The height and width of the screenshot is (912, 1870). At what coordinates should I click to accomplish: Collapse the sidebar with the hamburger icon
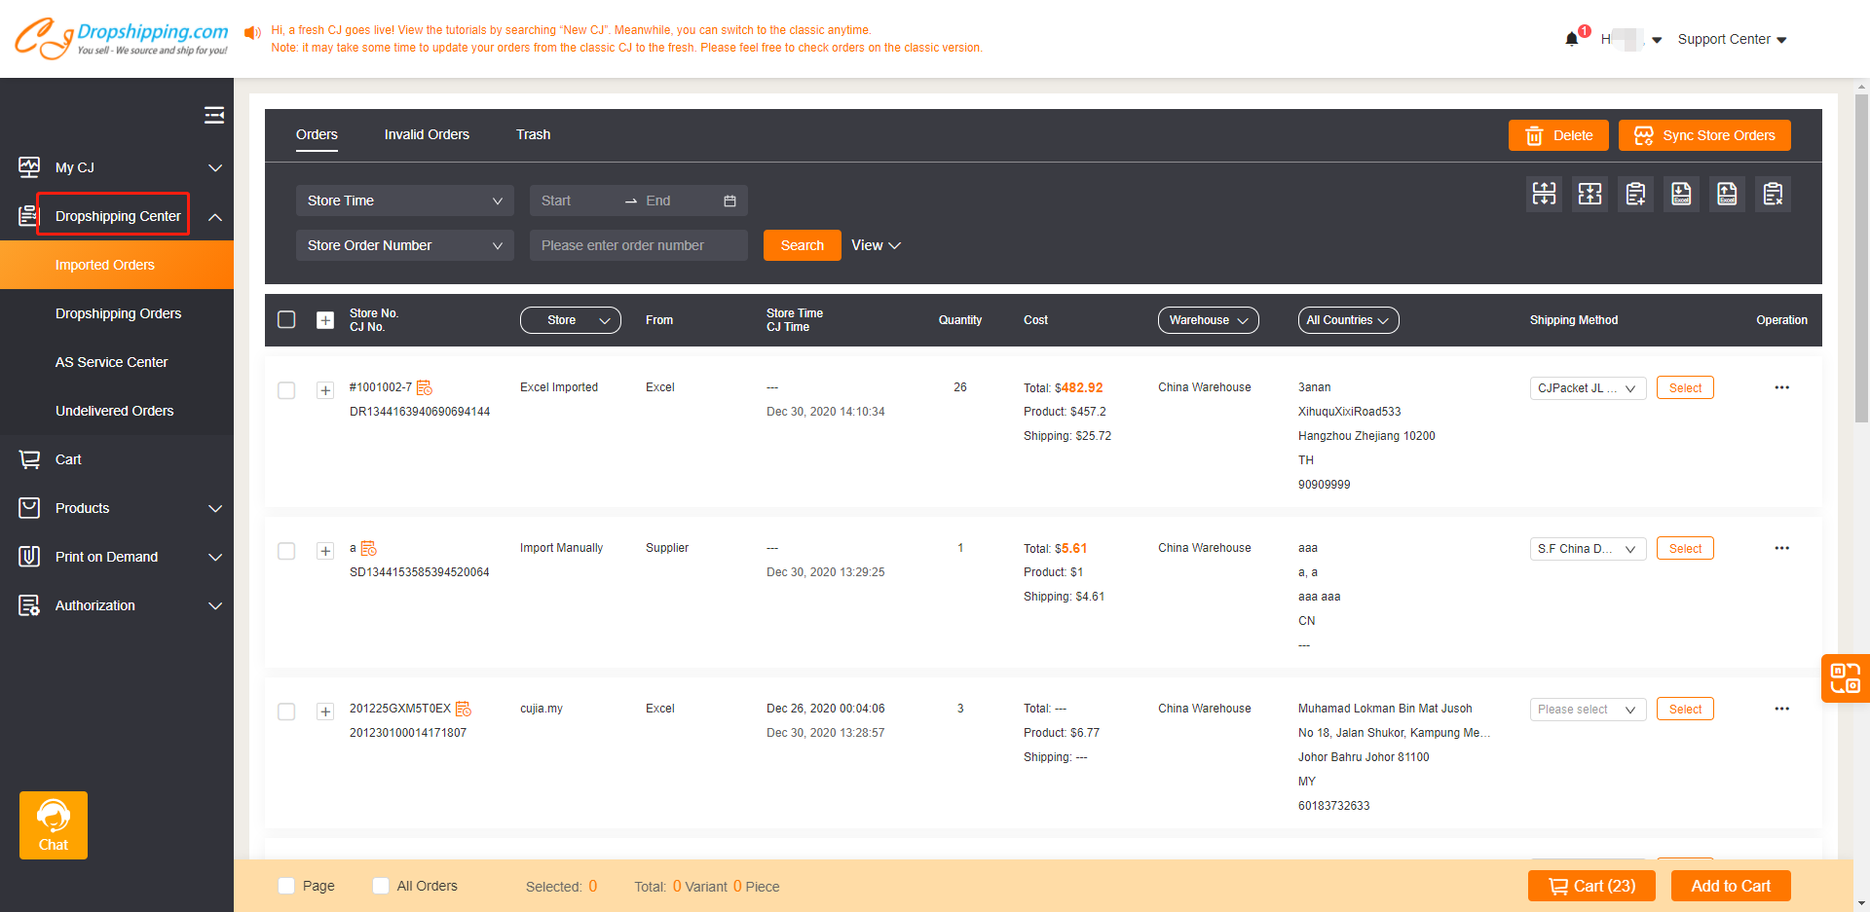click(213, 116)
